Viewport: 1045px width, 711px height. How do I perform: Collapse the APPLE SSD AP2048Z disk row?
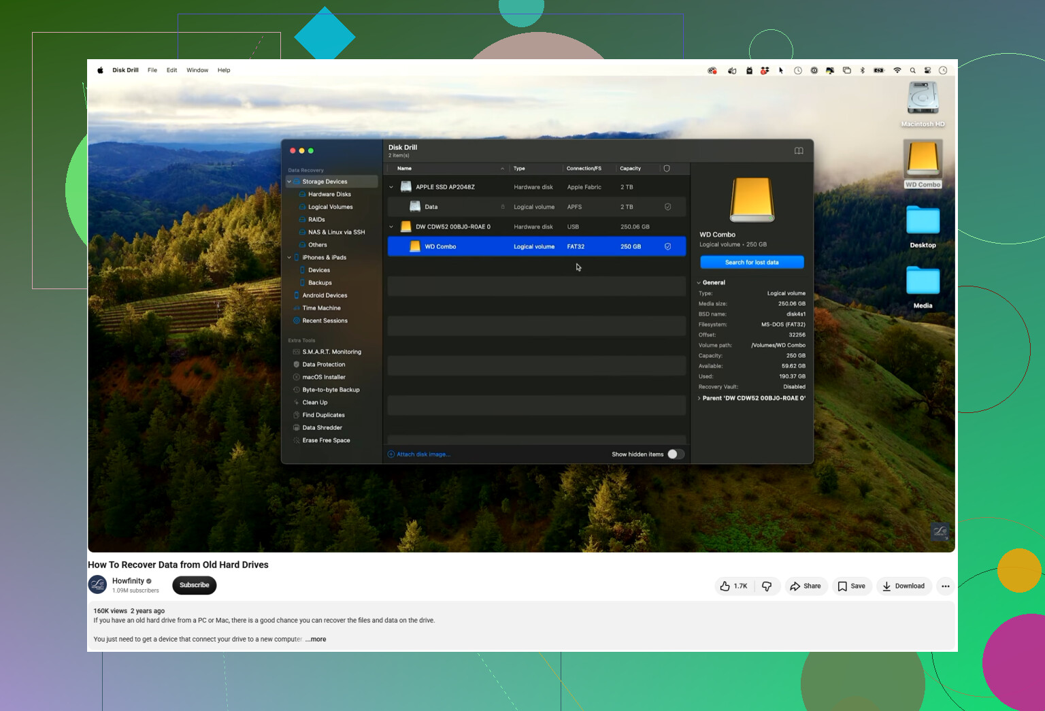[x=391, y=187]
